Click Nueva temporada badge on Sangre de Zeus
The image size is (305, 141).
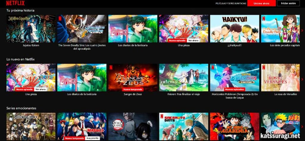point(133,89)
